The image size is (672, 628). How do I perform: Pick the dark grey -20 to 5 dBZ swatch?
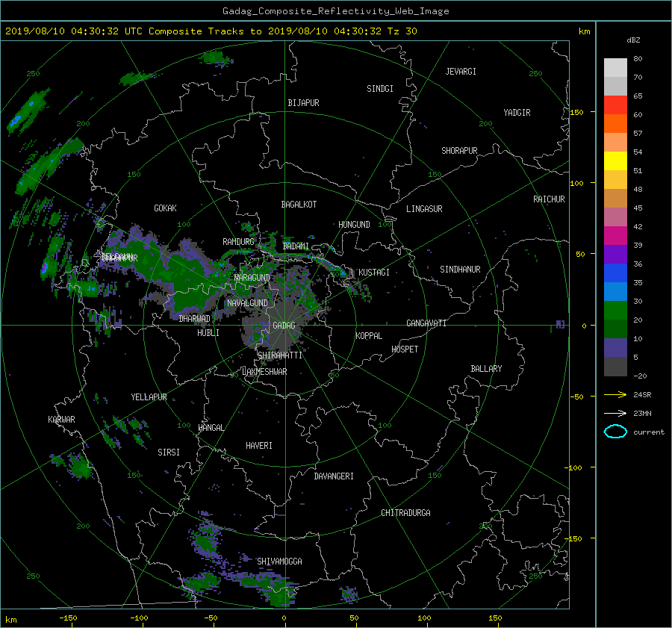(x=615, y=366)
